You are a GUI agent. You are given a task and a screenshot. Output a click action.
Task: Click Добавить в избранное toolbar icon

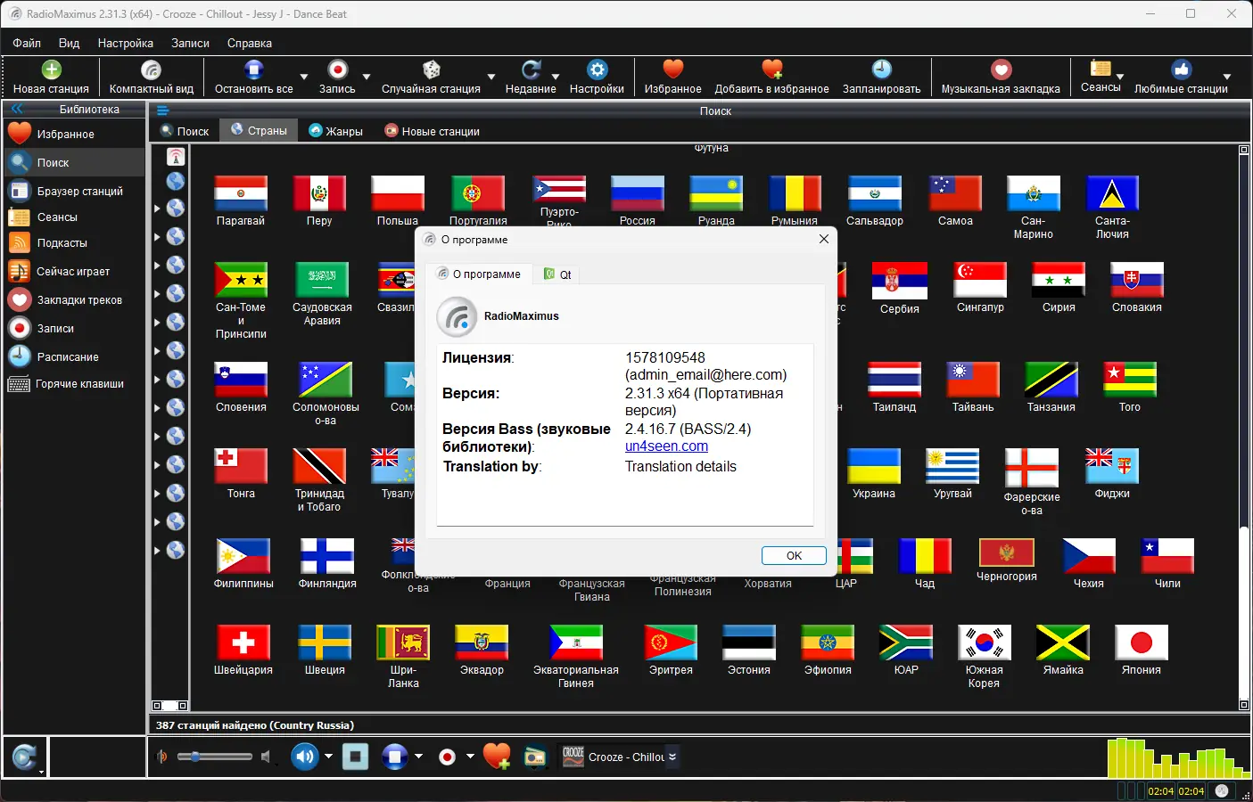coord(771,70)
